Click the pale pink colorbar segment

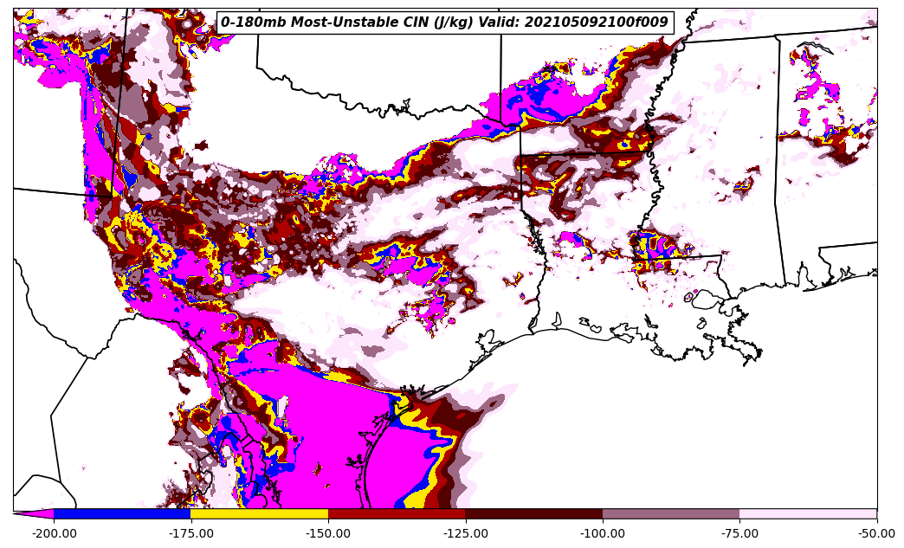pyautogui.click(x=808, y=514)
